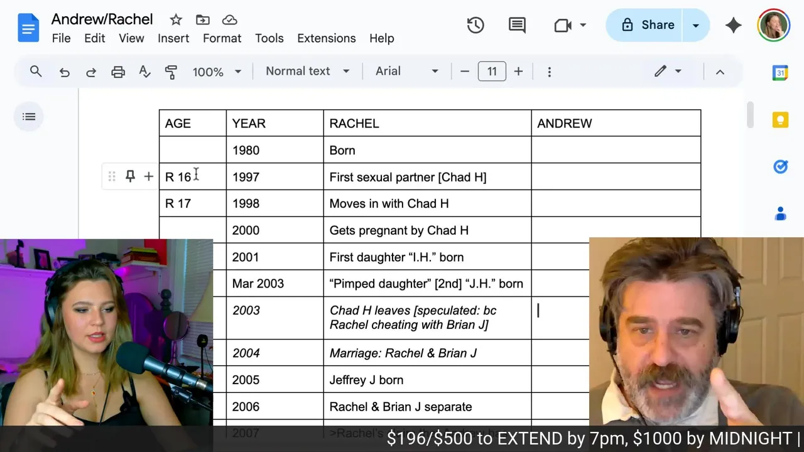This screenshot has height=452, width=804.
Task: Click the "AGE" header cell
Action: (192, 124)
